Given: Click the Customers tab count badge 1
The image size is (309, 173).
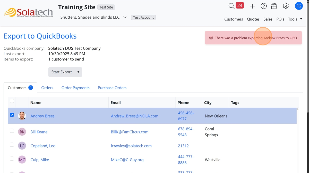Looking at the screenshot, I should (x=30, y=88).
